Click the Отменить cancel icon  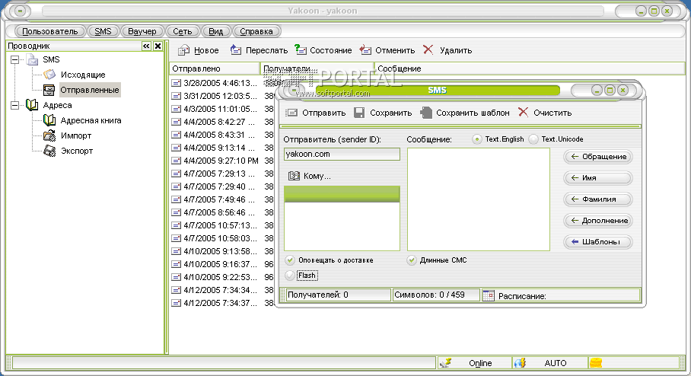(x=365, y=50)
